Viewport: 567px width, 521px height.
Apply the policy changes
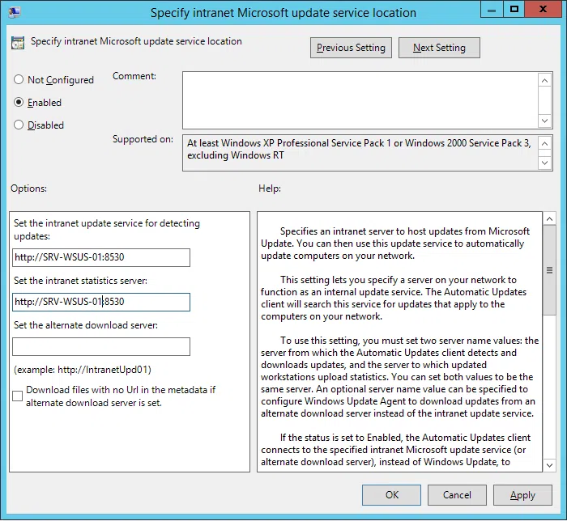coord(522,495)
